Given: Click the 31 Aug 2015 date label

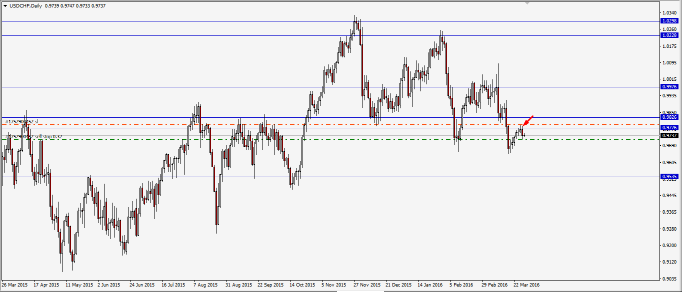Looking at the screenshot, I should click(239, 285).
